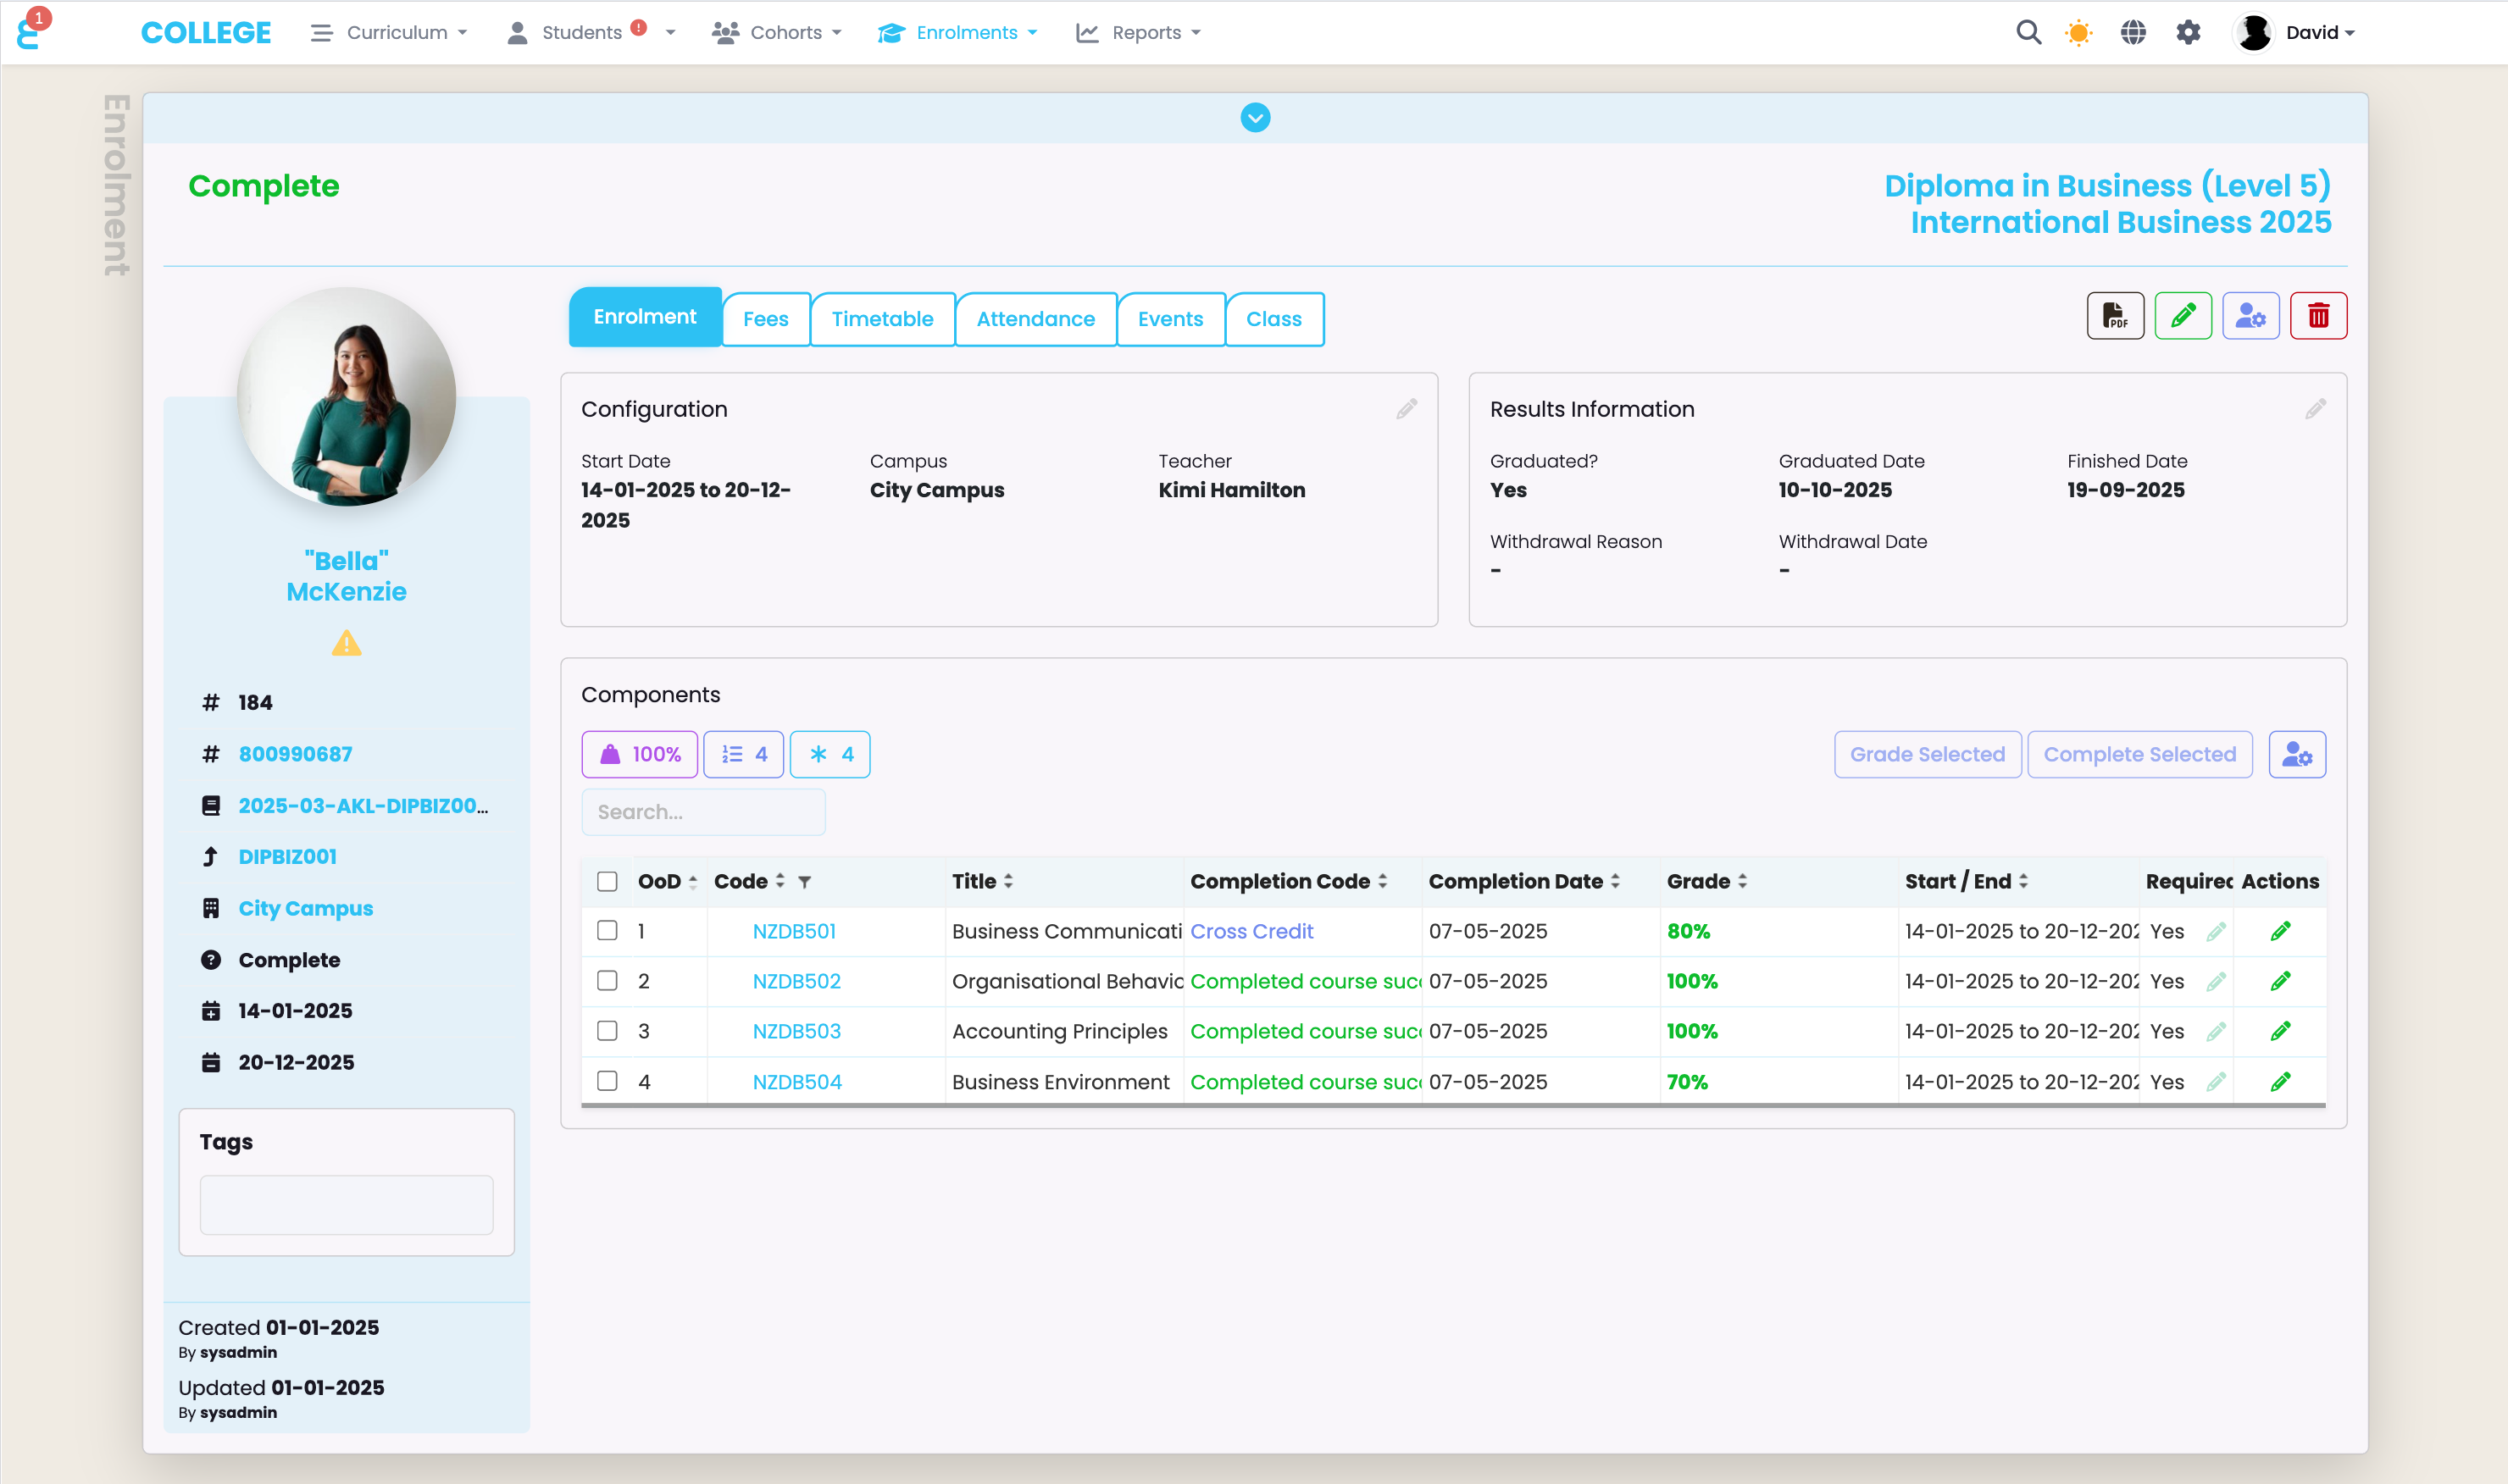
Task: Open the Attendance tab
Action: [1035, 319]
